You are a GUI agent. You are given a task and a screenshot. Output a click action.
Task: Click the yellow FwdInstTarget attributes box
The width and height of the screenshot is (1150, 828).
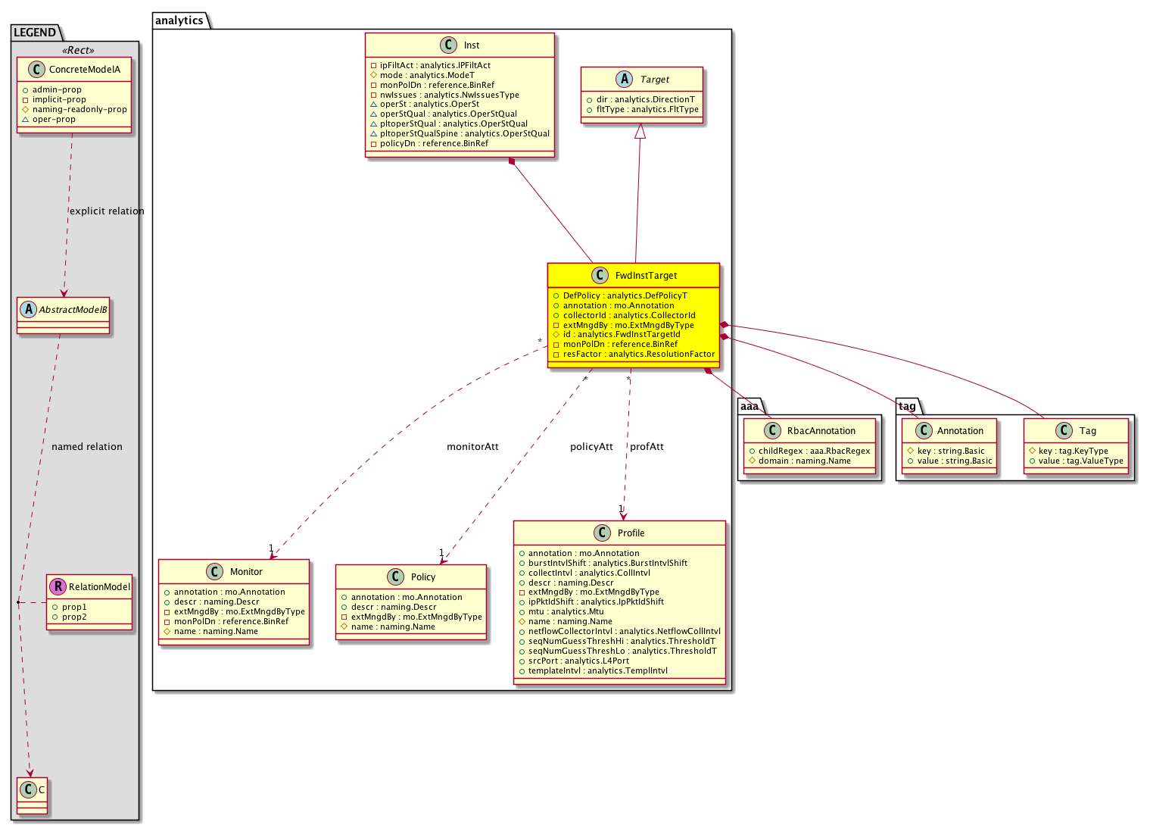click(633, 325)
